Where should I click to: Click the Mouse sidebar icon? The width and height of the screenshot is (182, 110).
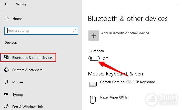pos(6,82)
